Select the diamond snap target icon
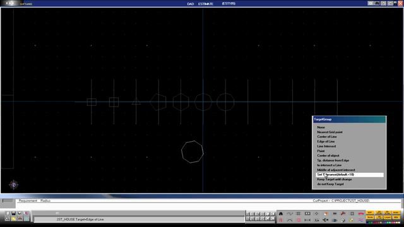The width and height of the screenshot is (404, 227). (x=316, y=214)
